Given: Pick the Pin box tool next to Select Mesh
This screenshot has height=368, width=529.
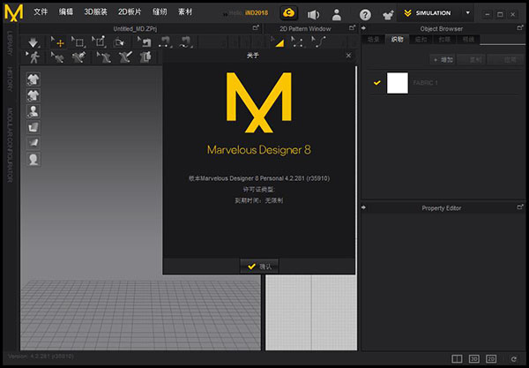Looking at the screenshot, I should pos(99,42).
